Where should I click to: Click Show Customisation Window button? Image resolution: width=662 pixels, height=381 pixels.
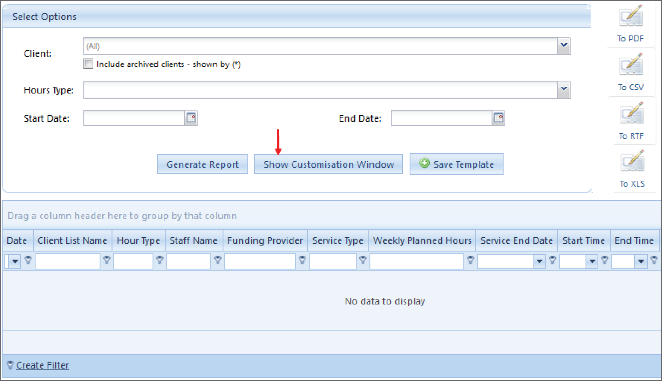coord(328,164)
